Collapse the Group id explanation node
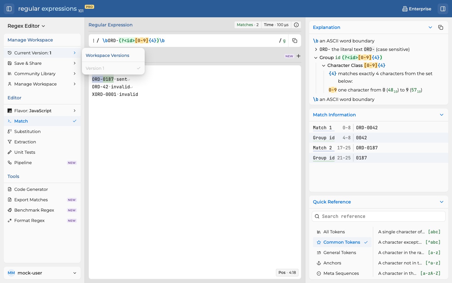The height and width of the screenshot is (283, 452). point(316,58)
